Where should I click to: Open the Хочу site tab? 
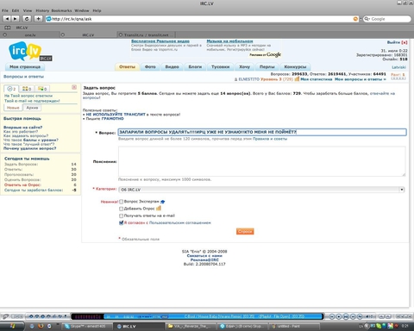coord(245,66)
